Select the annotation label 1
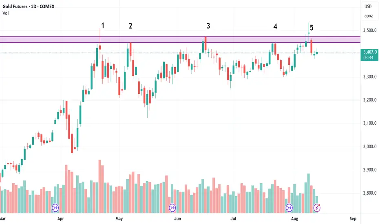 point(103,26)
